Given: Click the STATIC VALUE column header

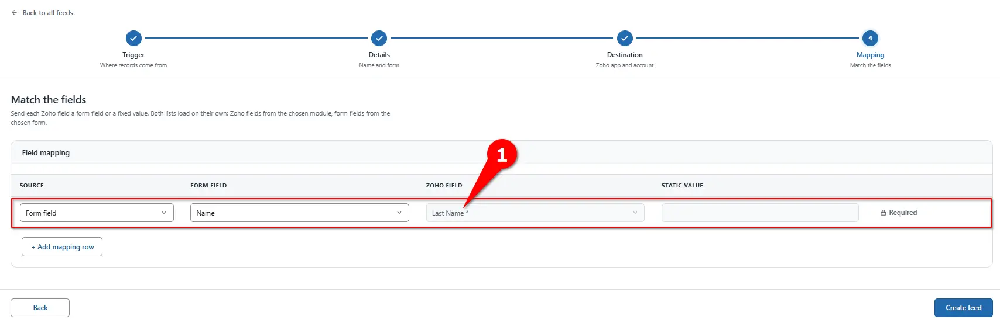Looking at the screenshot, I should [x=682, y=186].
